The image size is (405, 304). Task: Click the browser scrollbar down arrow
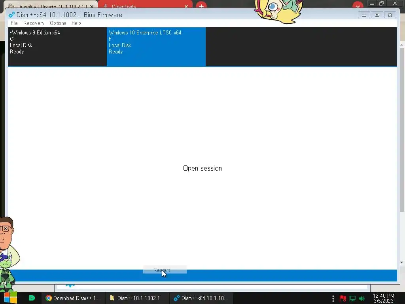click(402, 262)
